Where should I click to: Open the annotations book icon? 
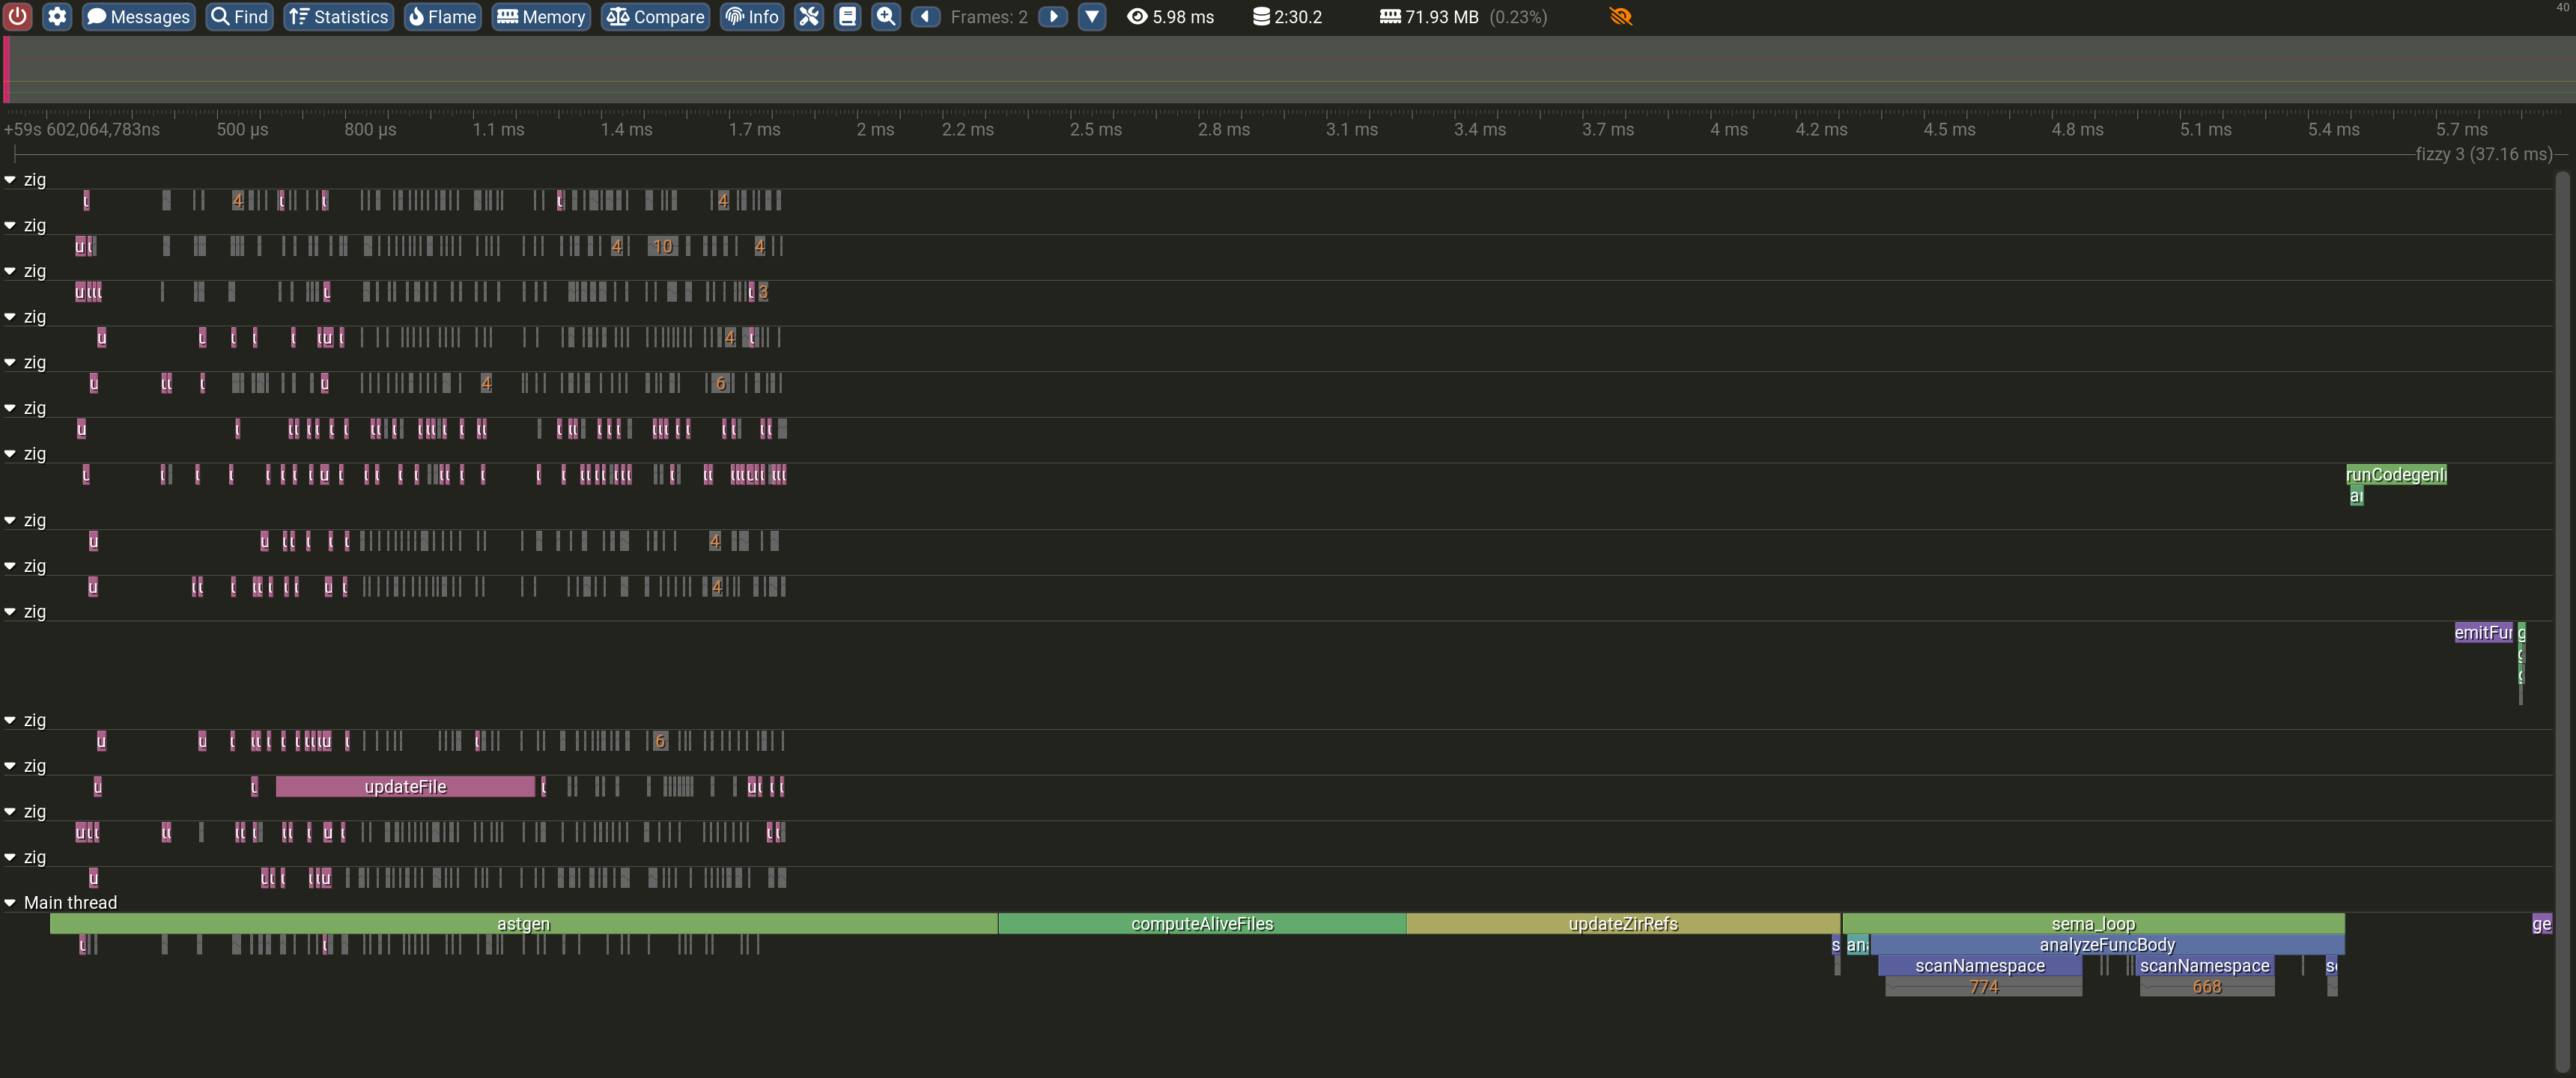pyautogui.click(x=847, y=16)
